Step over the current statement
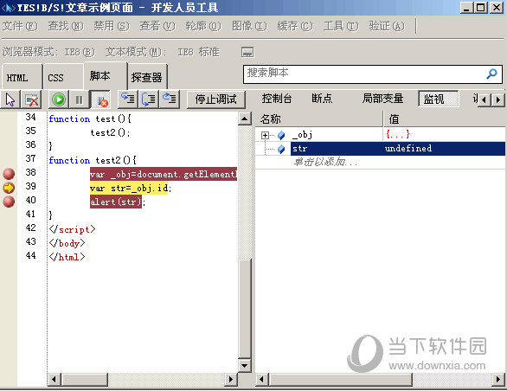 [149, 99]
